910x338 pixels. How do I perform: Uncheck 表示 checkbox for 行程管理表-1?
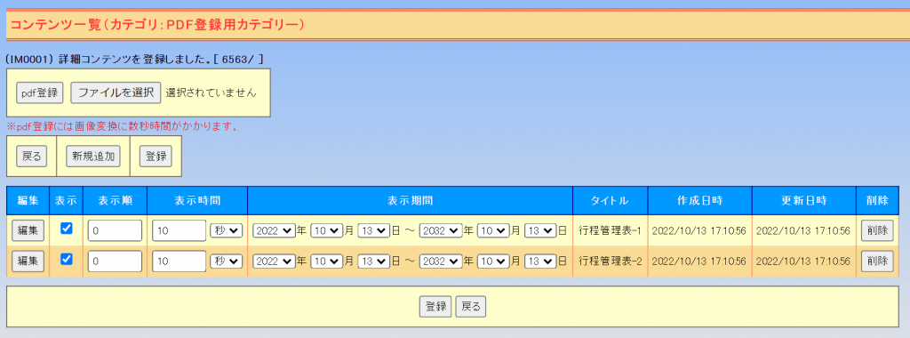click(67, 229)
